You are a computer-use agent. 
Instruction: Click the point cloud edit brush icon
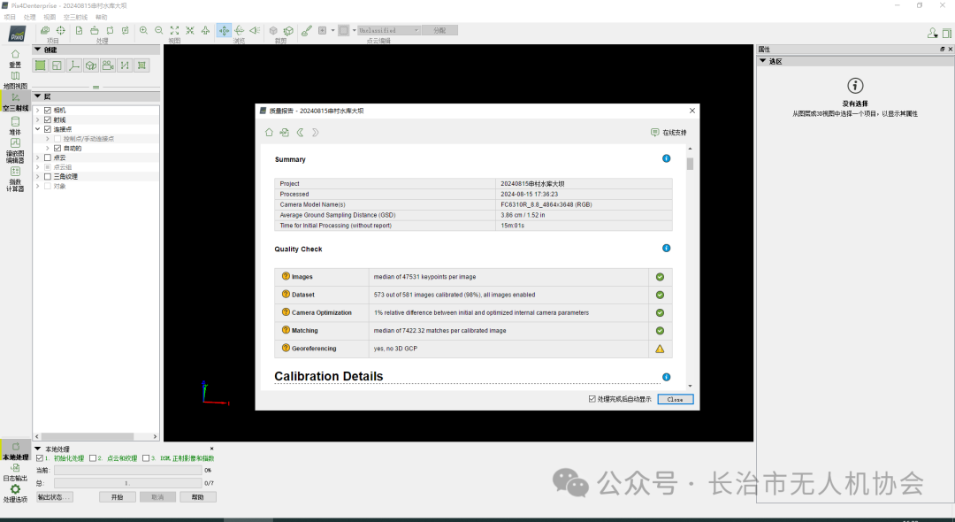coord(307,30)
